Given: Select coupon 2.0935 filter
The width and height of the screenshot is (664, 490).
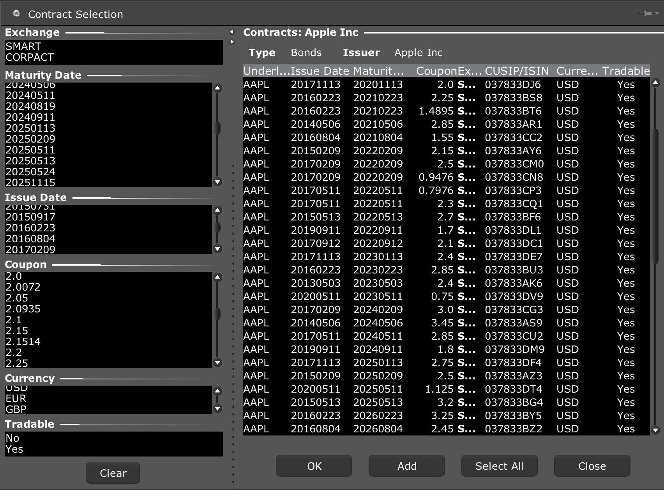Looking at the screenshot, I should point(108,309).
